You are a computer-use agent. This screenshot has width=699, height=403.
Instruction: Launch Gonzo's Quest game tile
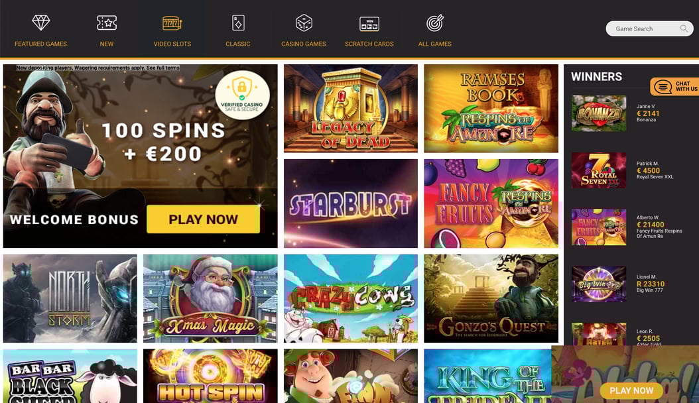491,298
